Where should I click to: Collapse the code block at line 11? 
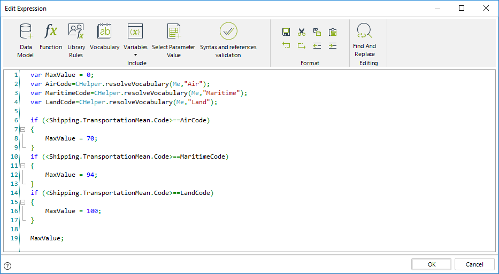pos(22,166)
